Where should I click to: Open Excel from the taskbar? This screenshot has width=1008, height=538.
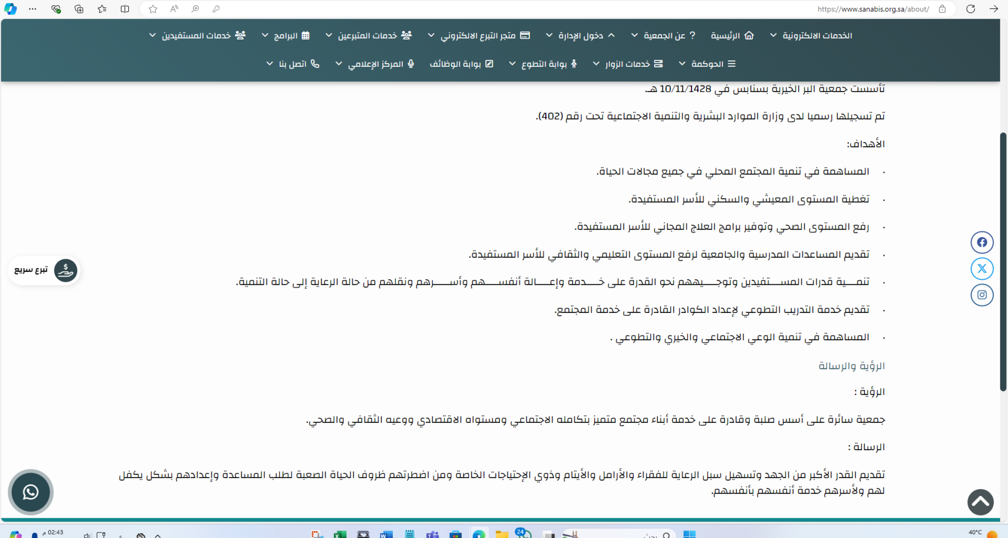(x=340, y=534)
